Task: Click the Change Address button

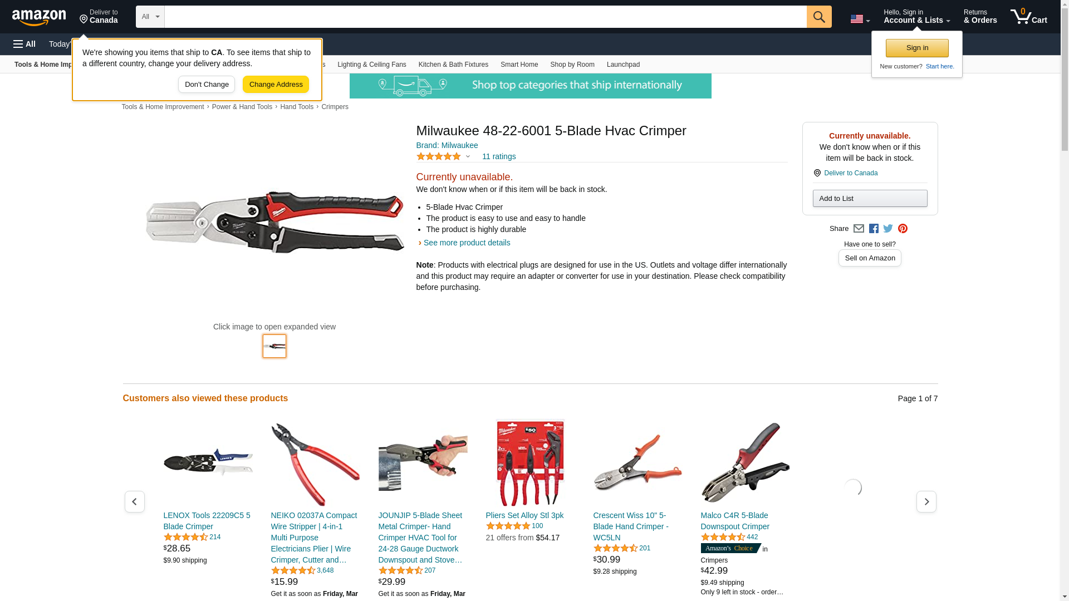Action: coord(276,85)
